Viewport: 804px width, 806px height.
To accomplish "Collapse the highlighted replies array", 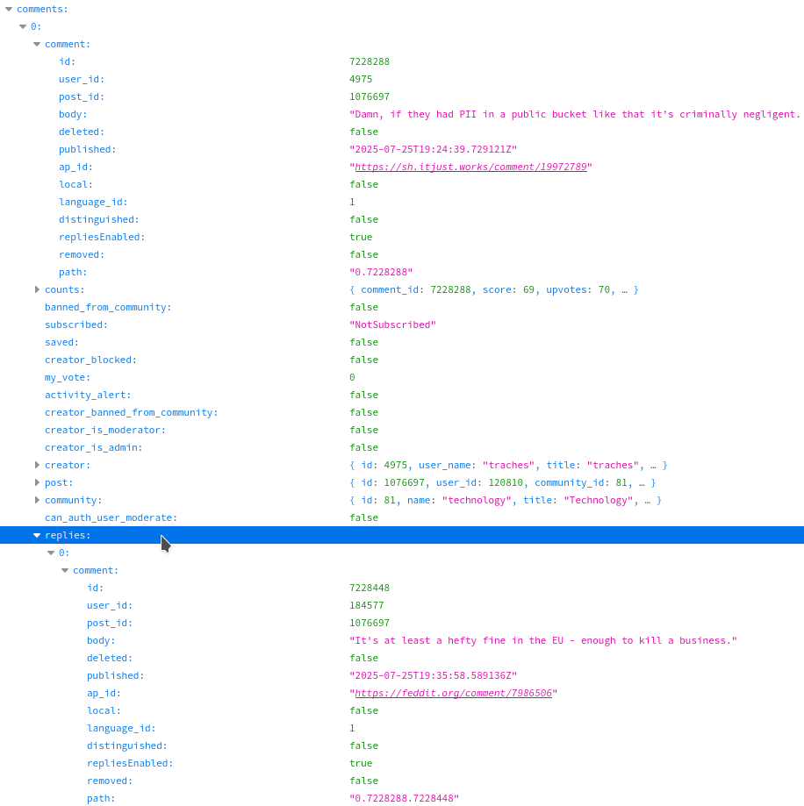I will pos(37,535).
